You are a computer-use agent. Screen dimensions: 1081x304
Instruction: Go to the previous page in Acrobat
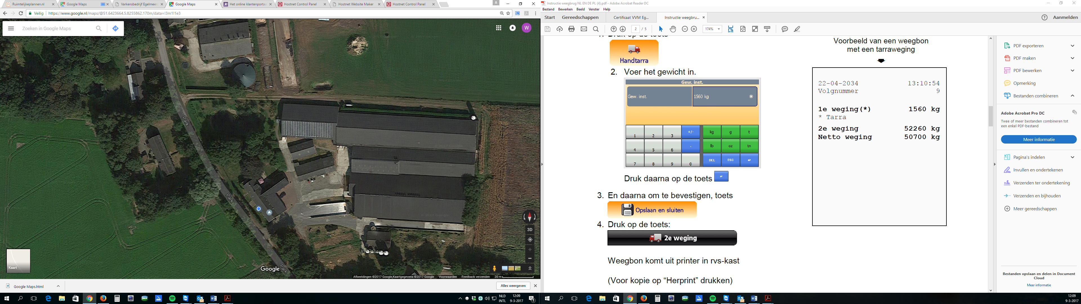[x=613, y=29]
